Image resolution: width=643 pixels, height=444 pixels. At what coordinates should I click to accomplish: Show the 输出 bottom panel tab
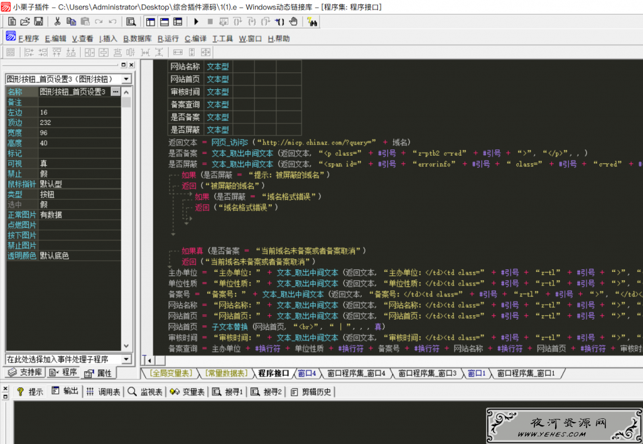[x=65, y=391]
